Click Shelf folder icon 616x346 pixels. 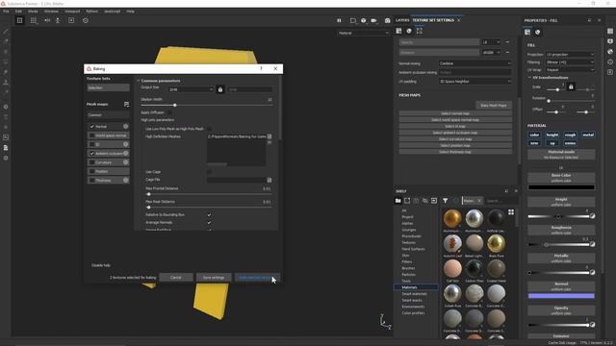[398, 201]
